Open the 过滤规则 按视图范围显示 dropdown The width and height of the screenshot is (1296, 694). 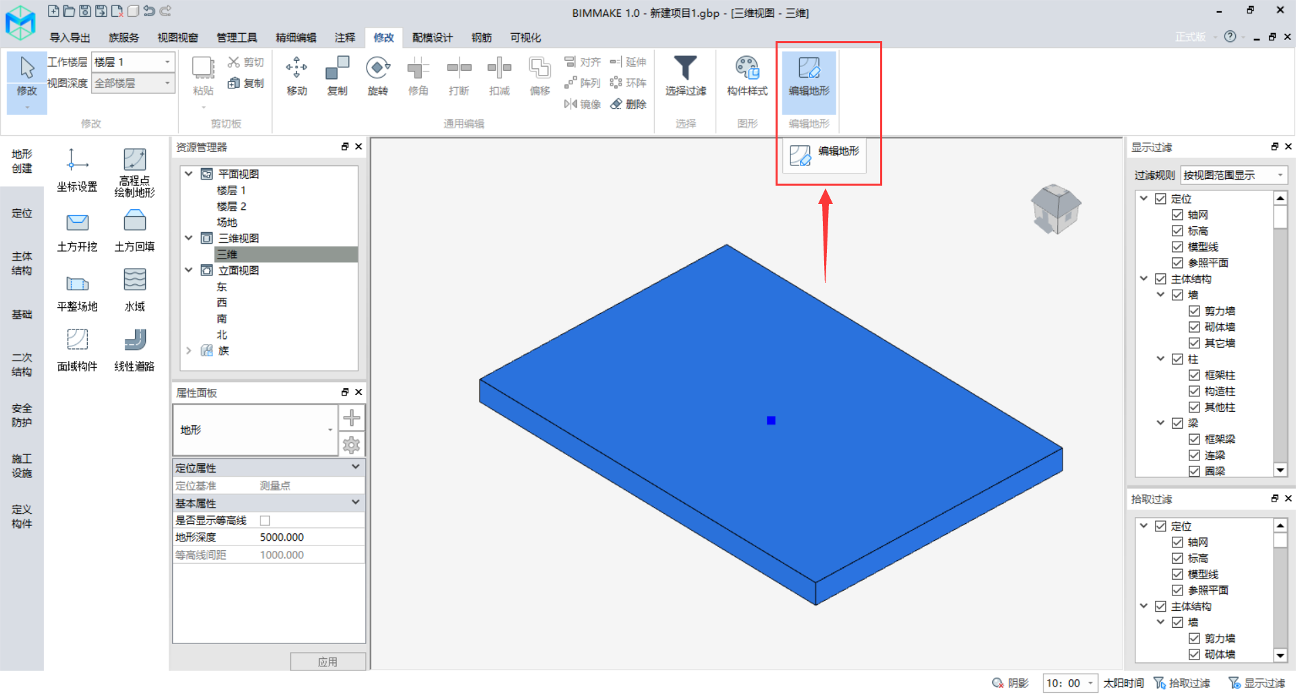tap(1234, 175)
